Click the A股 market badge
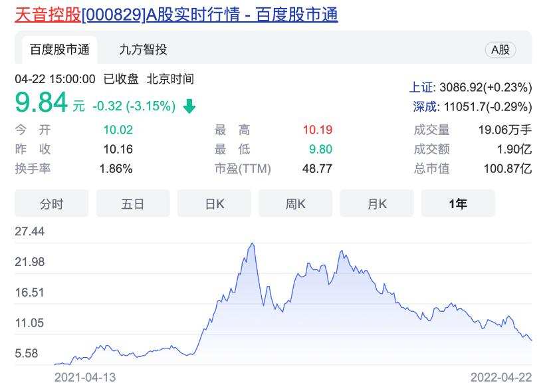Image resolution: width=553 pixels, height=387 pixels. pyautogui.click(x=500, y=50)
